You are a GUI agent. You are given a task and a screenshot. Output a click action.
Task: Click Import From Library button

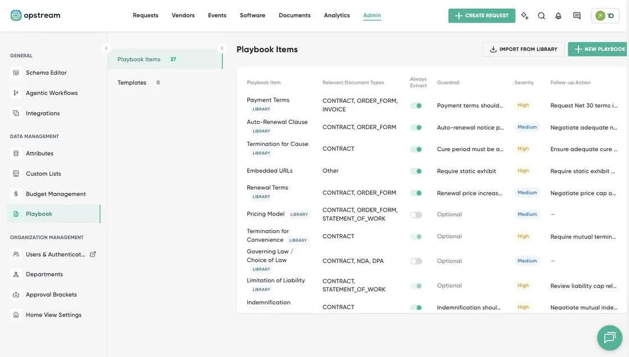[x=523, y=49]
